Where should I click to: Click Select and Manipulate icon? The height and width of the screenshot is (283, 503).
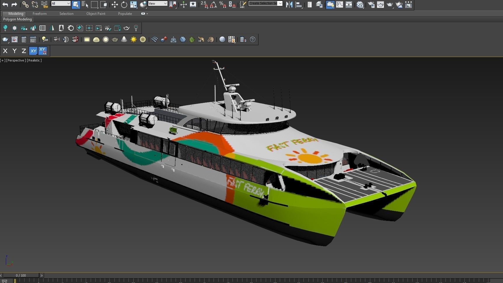click(184, 4)
